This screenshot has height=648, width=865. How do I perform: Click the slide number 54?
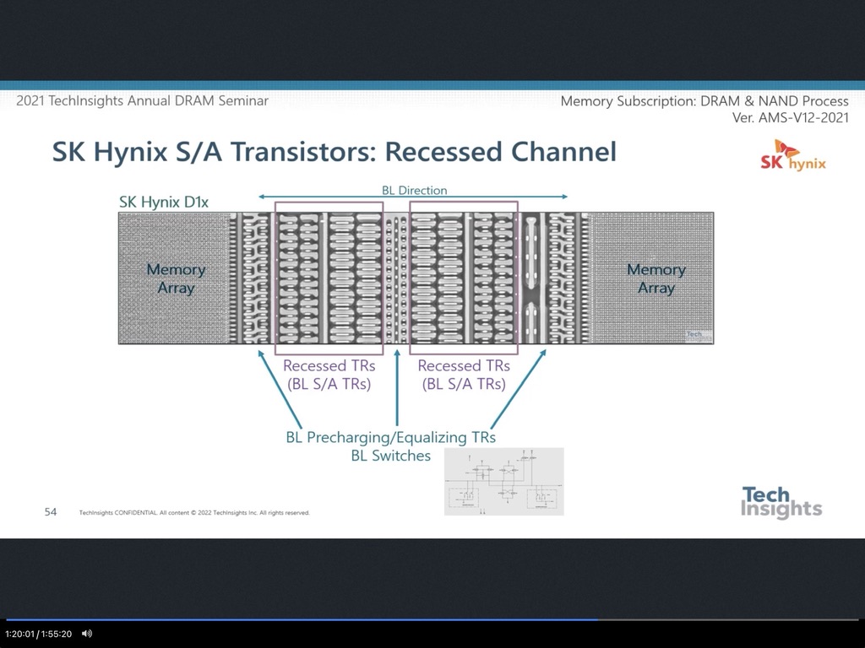(51, 511)
